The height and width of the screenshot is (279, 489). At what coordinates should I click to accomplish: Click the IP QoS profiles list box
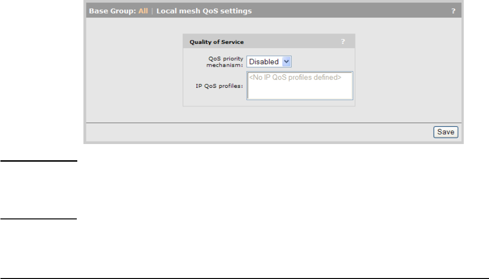point(300,86)
